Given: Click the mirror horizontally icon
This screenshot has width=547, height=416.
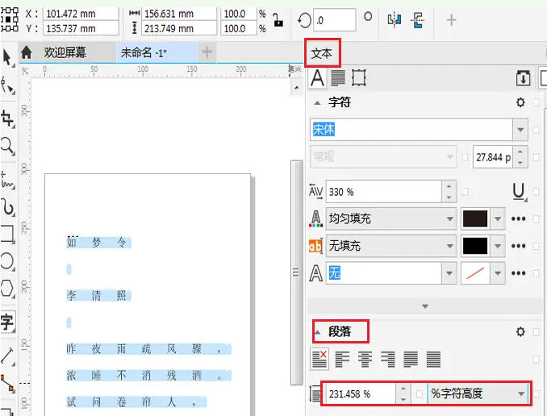Looking at the screenshot, I should tap(395, 20).
